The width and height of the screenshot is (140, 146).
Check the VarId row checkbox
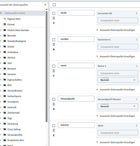[54, 13]
